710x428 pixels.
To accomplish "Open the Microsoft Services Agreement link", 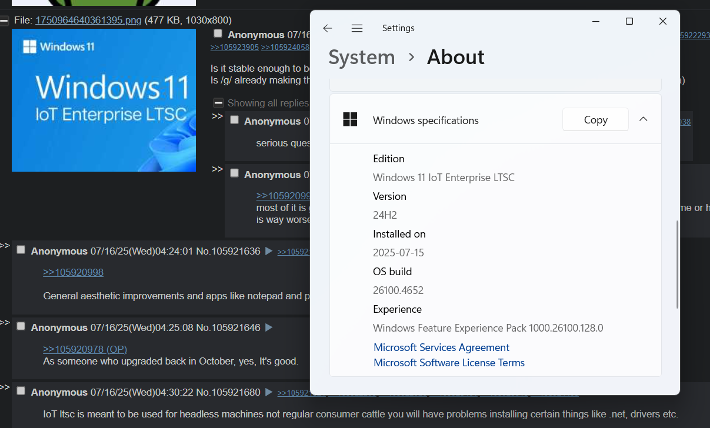I will [441, 347].
